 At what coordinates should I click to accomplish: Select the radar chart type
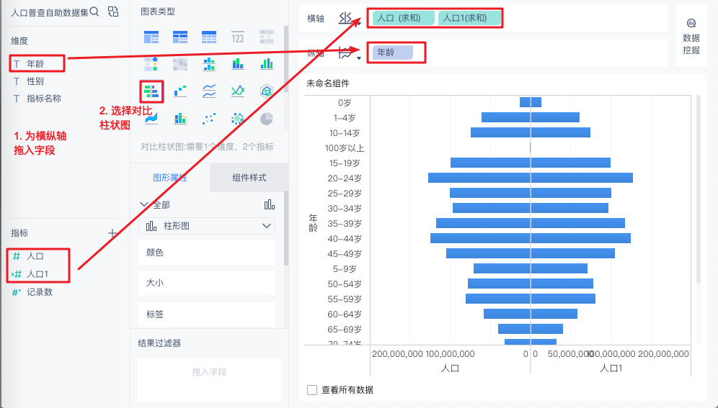[267, 91]
